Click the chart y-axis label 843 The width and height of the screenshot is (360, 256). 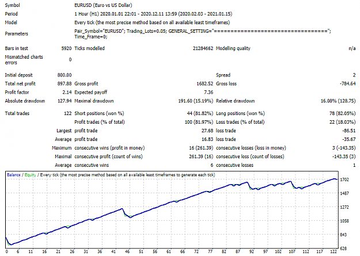pos(344,235)
